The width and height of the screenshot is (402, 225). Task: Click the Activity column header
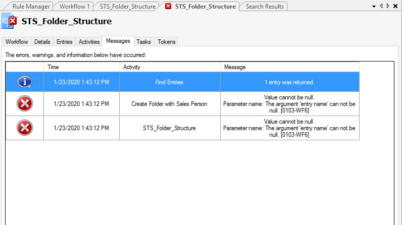(x=170, y=67)
